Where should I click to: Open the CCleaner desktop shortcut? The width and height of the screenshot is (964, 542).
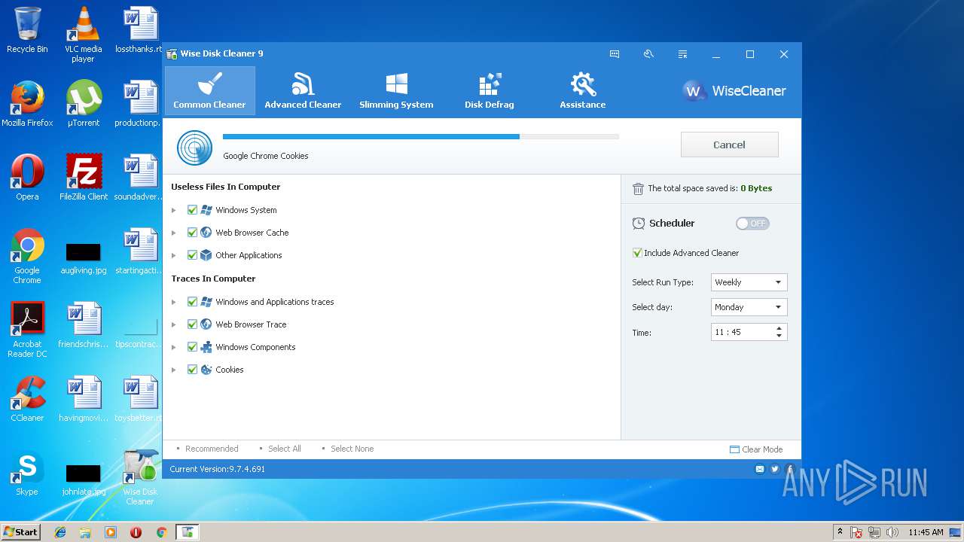(x=27, y=399)
